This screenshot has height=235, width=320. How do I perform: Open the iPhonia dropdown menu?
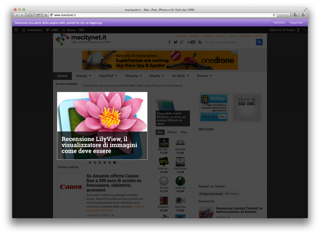pyautogui.click(x=133, y=76)
